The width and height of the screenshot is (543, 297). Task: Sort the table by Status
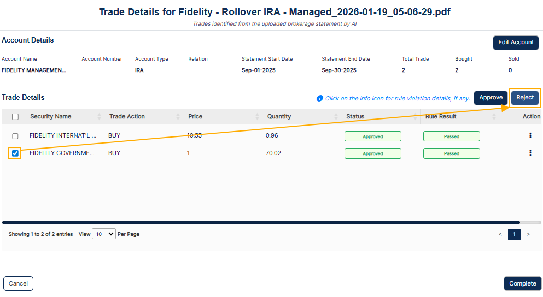tap(415, 116)
